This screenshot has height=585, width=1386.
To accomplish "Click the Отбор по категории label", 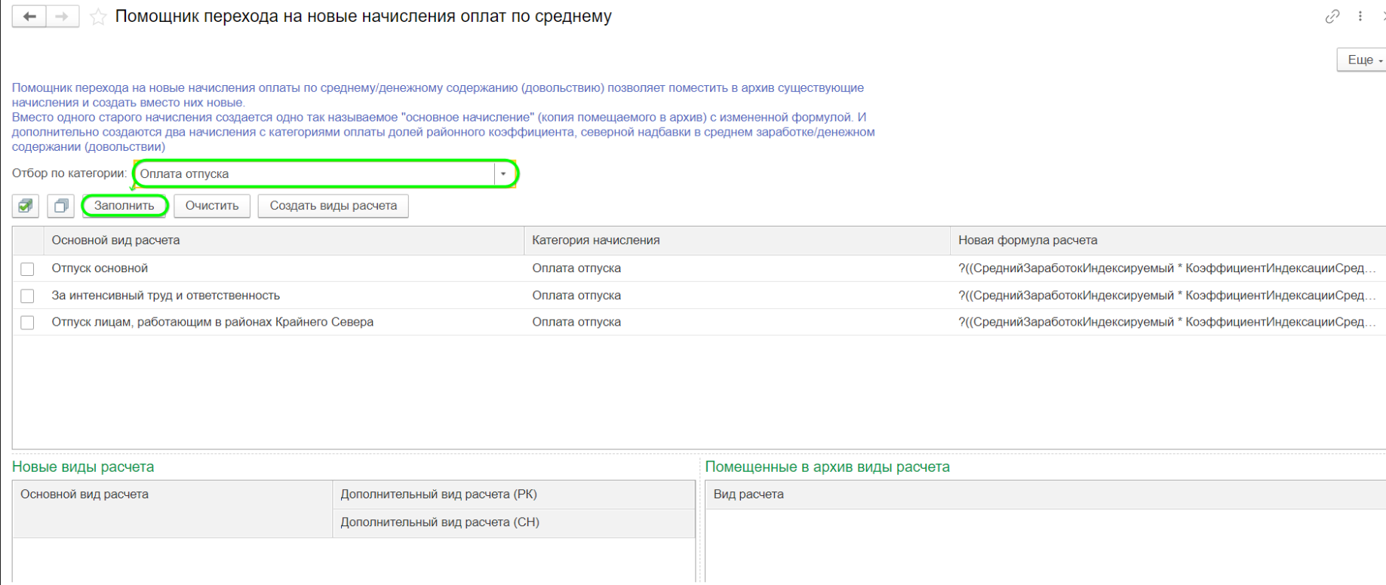I will (x=69, y=173).
